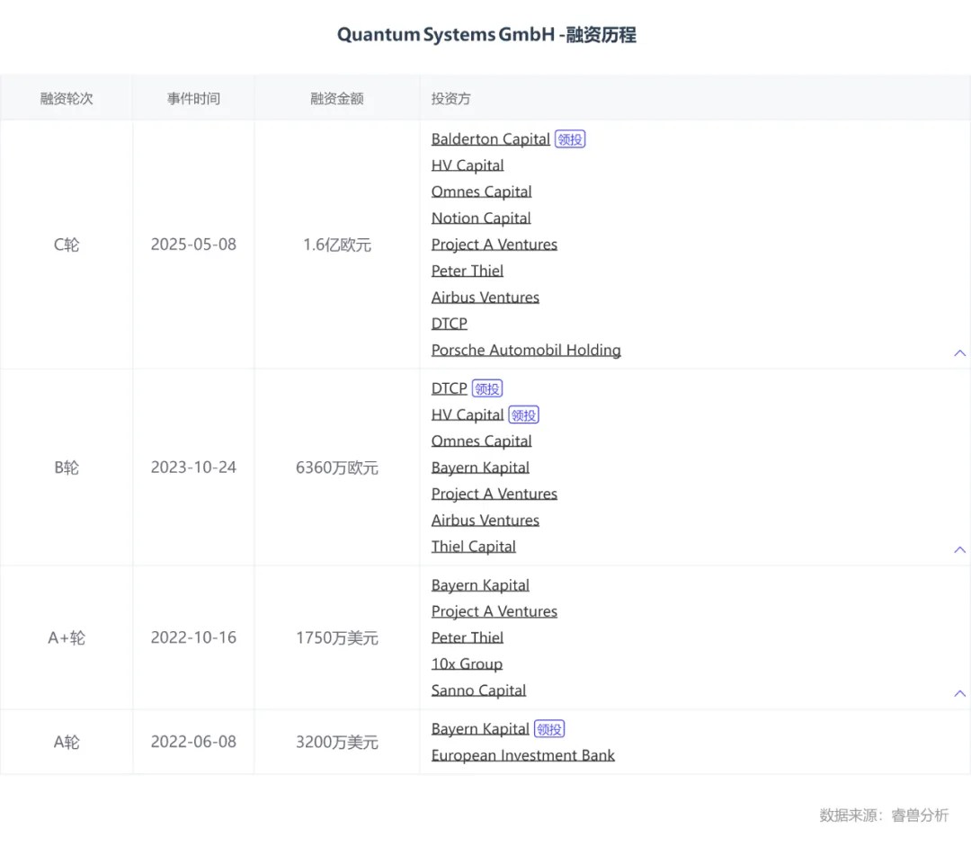This screenshot has height=855, width=971.
Task: Select the B轮 round cell
Action: pyautogui.click(x=67, y=468)
